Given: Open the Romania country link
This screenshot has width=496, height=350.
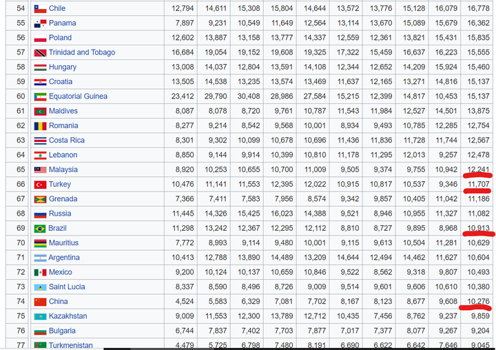Looking at the screenshot, I should [63, 125].
